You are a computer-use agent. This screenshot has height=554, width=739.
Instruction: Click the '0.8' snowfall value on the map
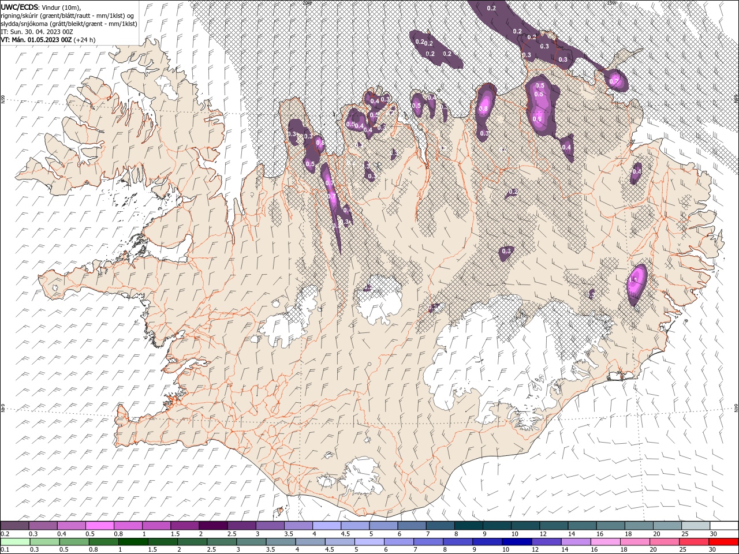pos(484,108)
